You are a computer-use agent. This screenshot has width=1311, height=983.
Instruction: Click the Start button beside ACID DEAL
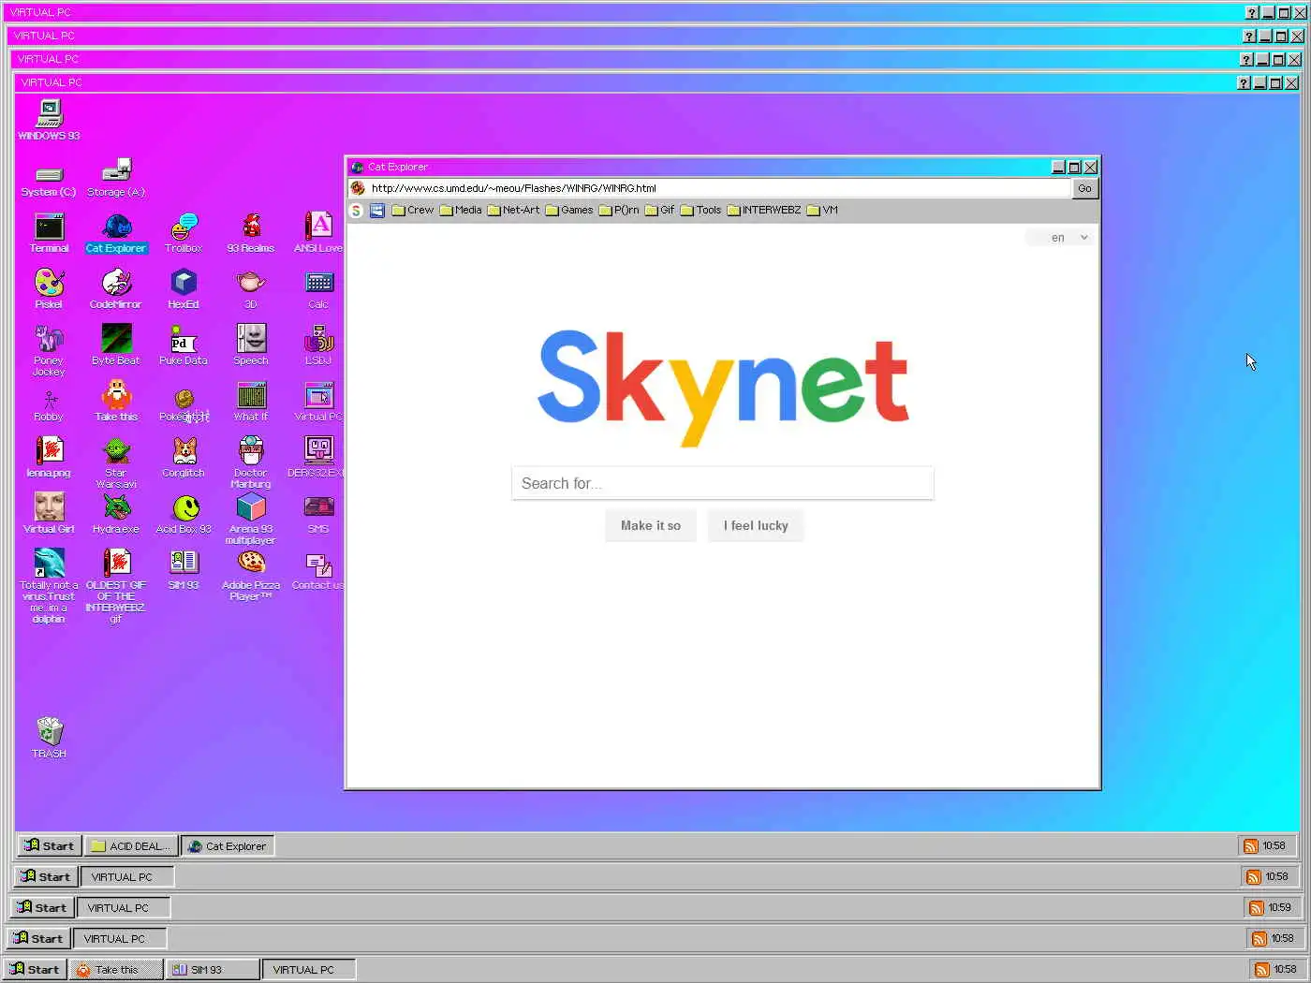50,845
